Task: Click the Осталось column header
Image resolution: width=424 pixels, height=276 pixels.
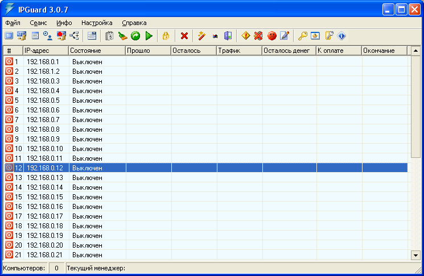Action: point(194,51)
